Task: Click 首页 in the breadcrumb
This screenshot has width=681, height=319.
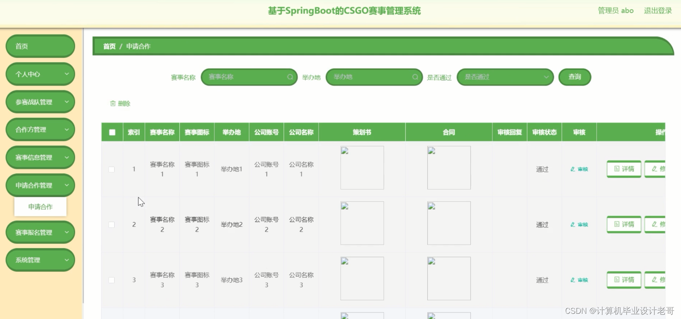Action: tap(109, 46)
